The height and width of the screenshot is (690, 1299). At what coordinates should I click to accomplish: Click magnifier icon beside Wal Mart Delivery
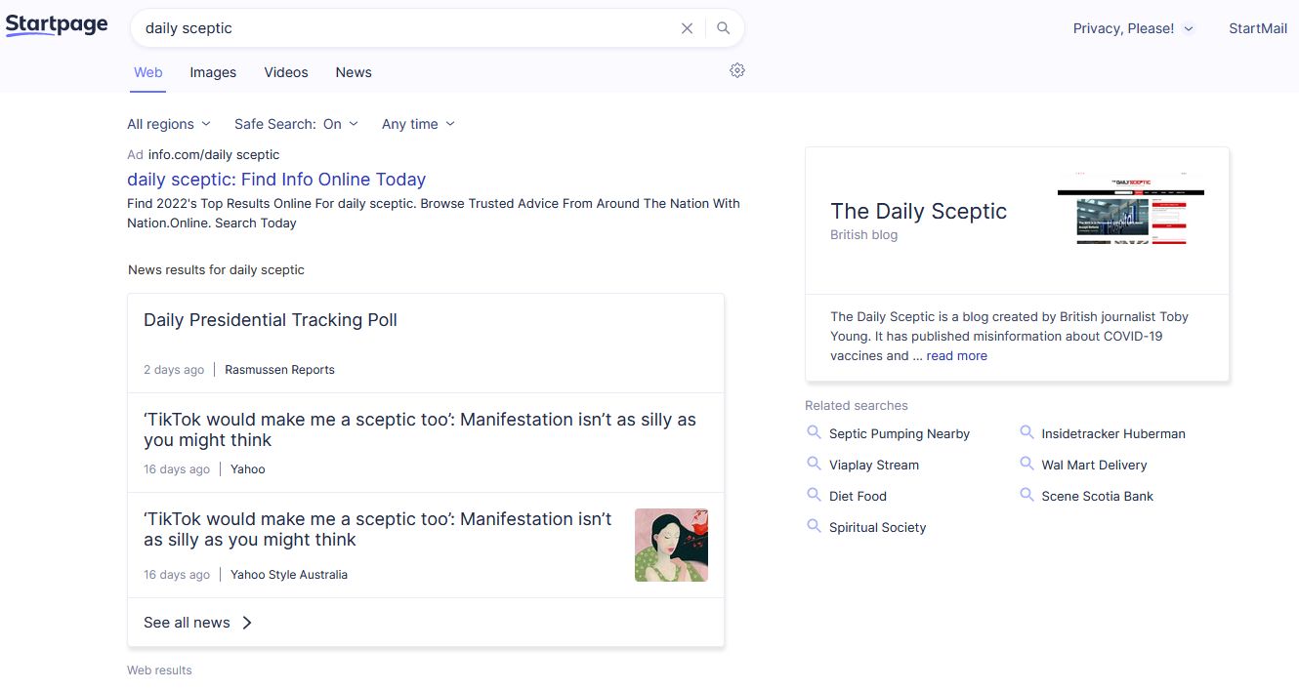[1027, 464]
